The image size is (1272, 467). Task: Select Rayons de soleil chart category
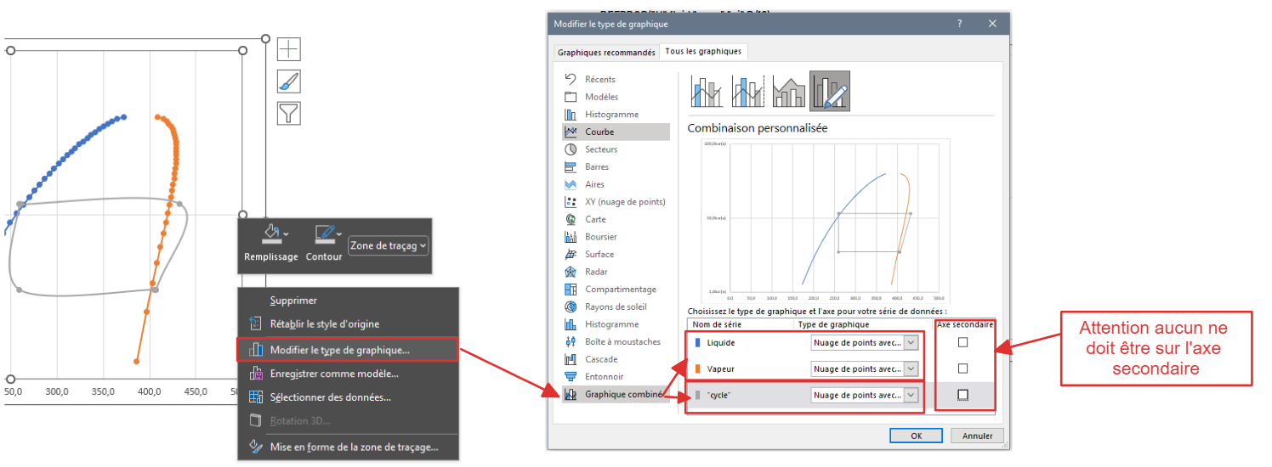tap(616, 307)
